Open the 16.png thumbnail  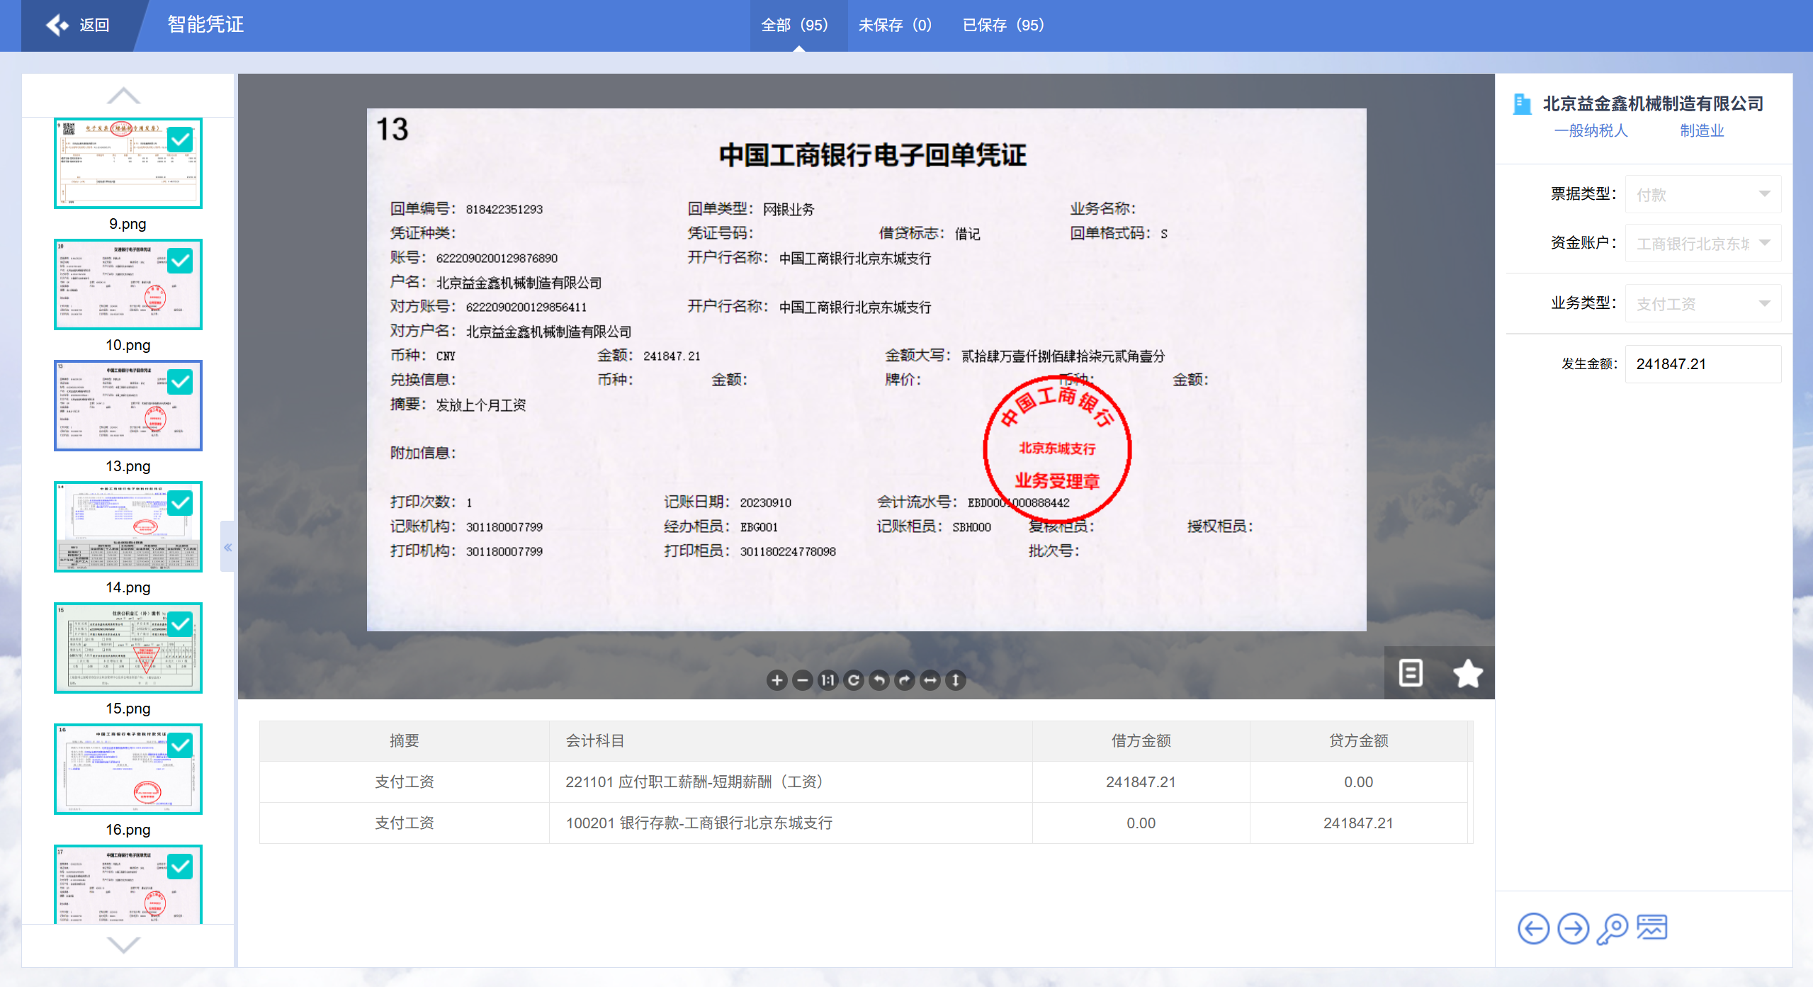pyautogui.click(x=128, y=769)
